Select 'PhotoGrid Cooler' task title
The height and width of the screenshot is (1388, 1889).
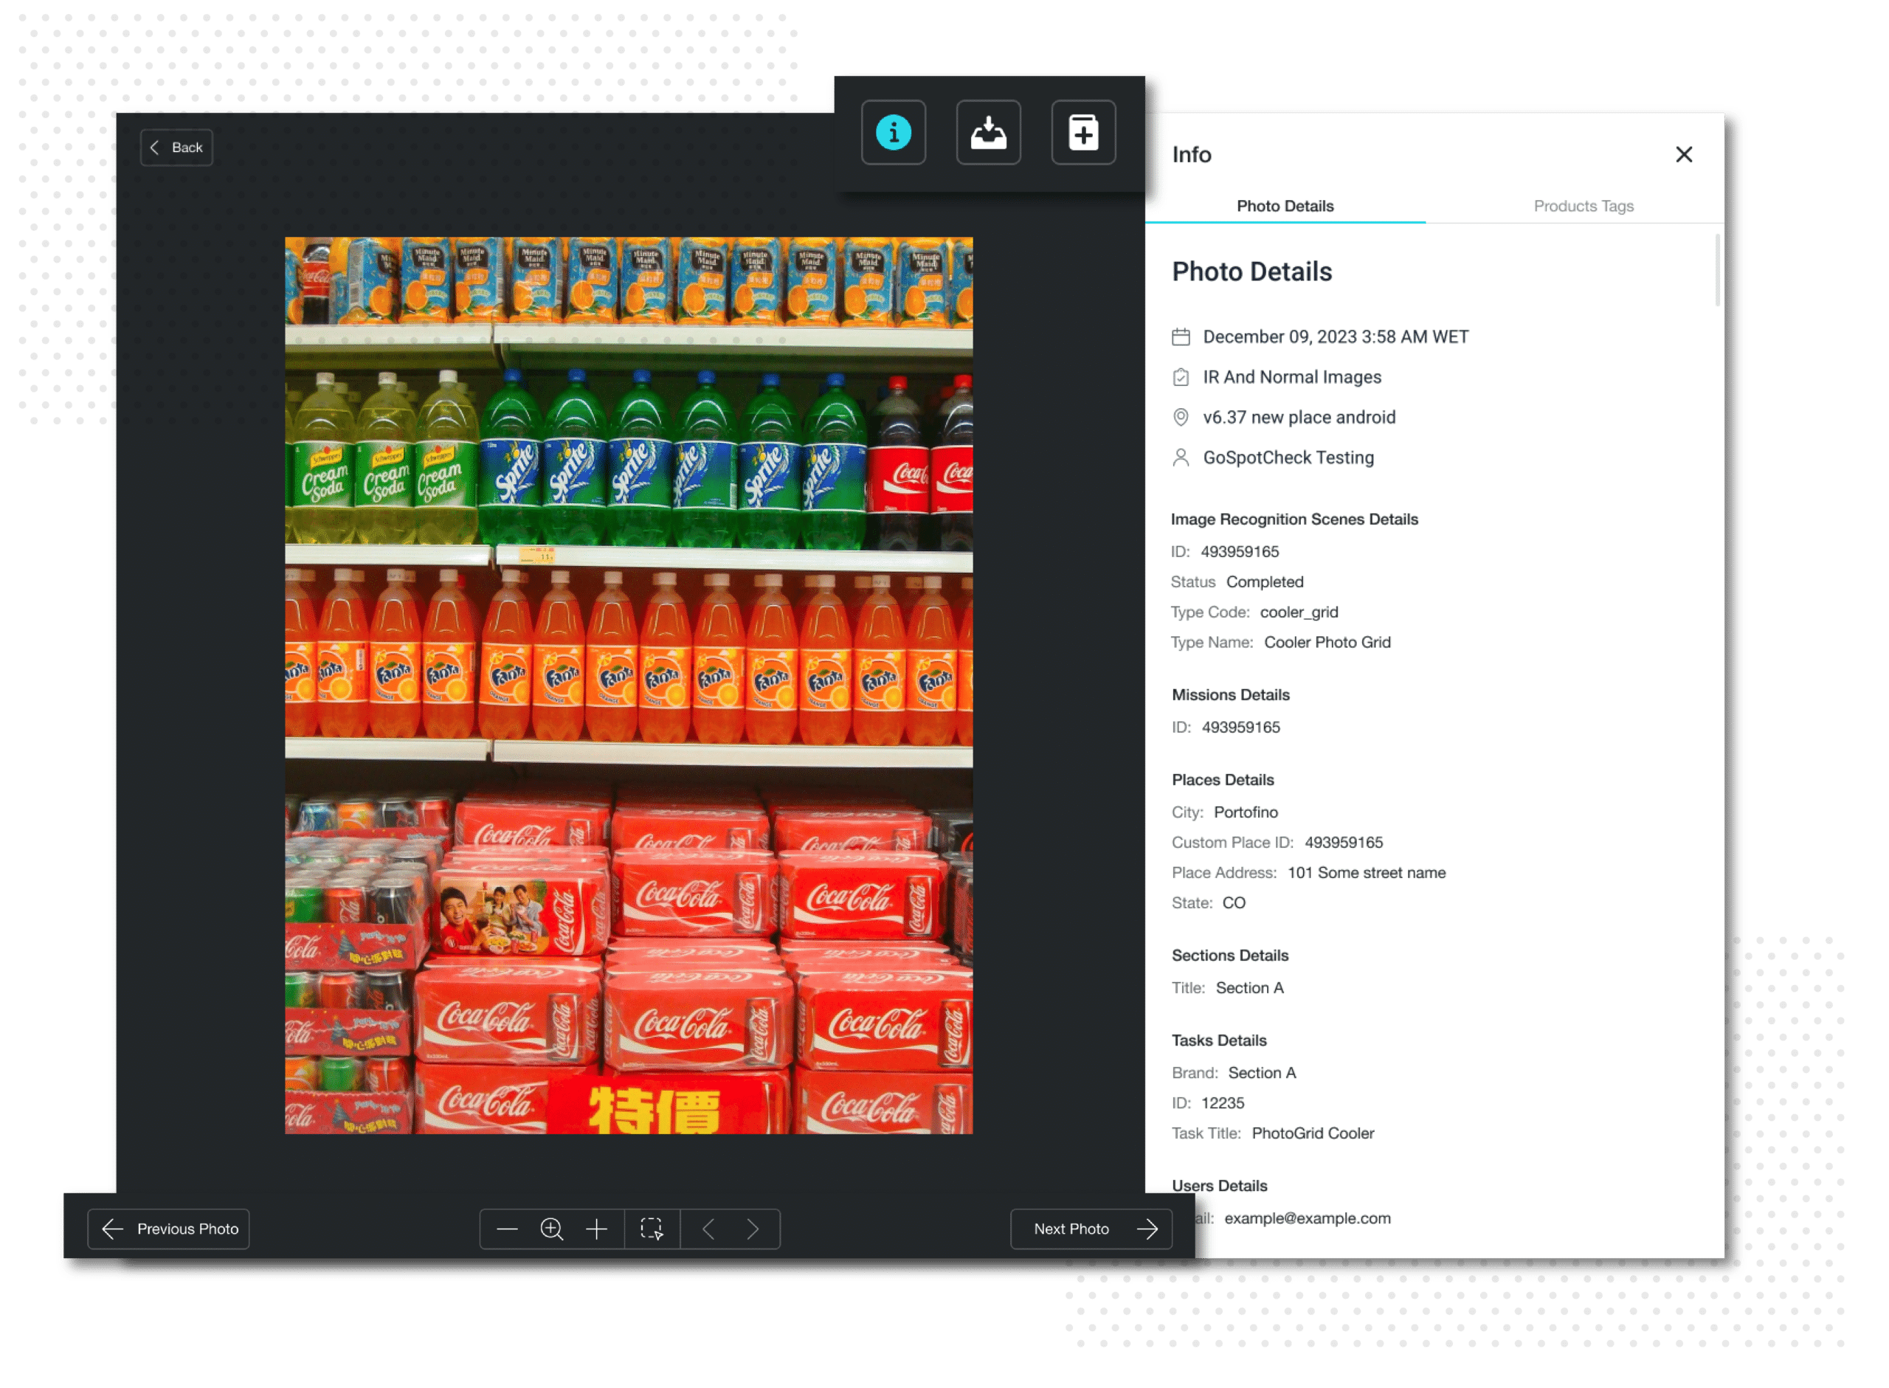click(x=1313, y=1133)
